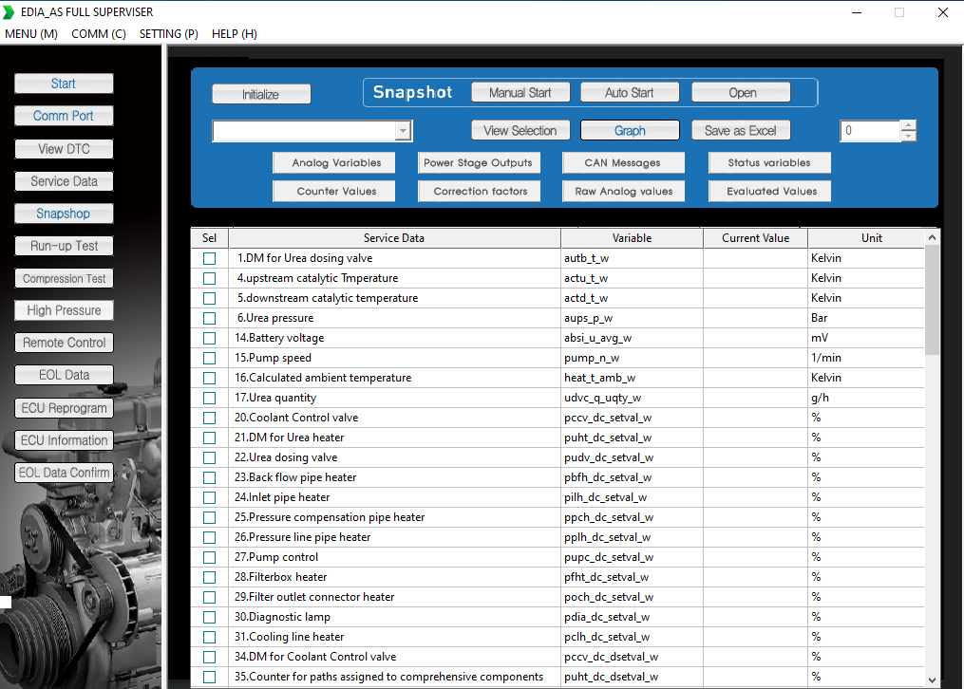Show Counter Values
The height and width of the screenshot is (689, 964).
tap(333, 191)
